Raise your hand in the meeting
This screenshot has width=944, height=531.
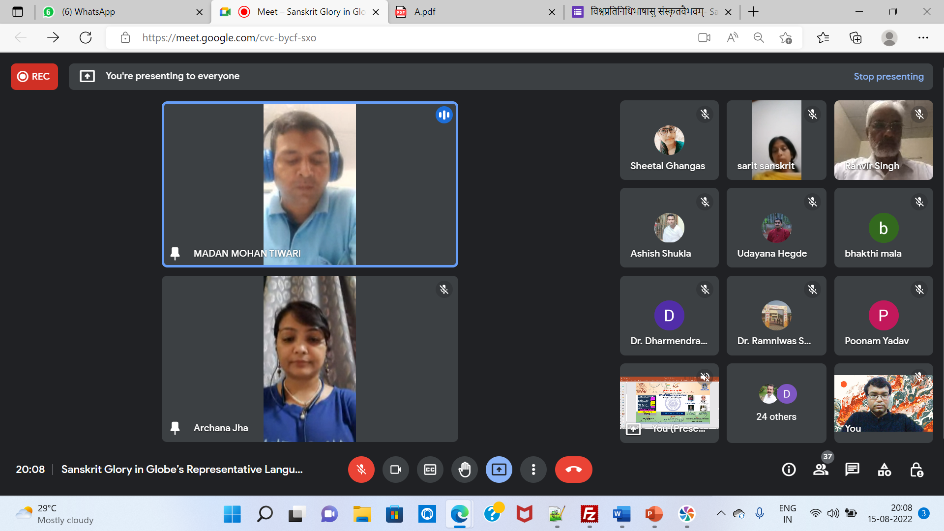pyautogui.click(x=464, y=470)
